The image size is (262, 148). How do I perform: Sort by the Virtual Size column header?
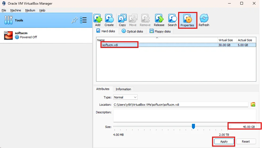(227, 40)
